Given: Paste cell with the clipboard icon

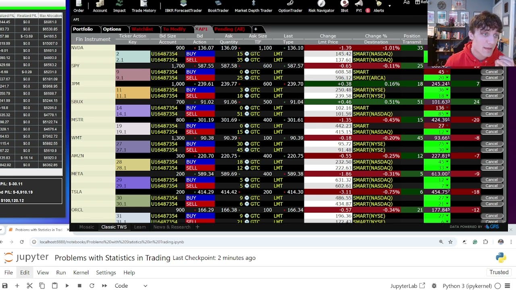Looking at the screenshot, I should pyautogui.click(x=54, y=286).
